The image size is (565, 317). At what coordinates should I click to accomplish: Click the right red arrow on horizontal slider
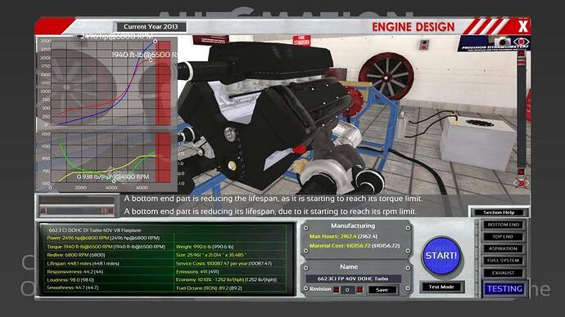(111, 211)
